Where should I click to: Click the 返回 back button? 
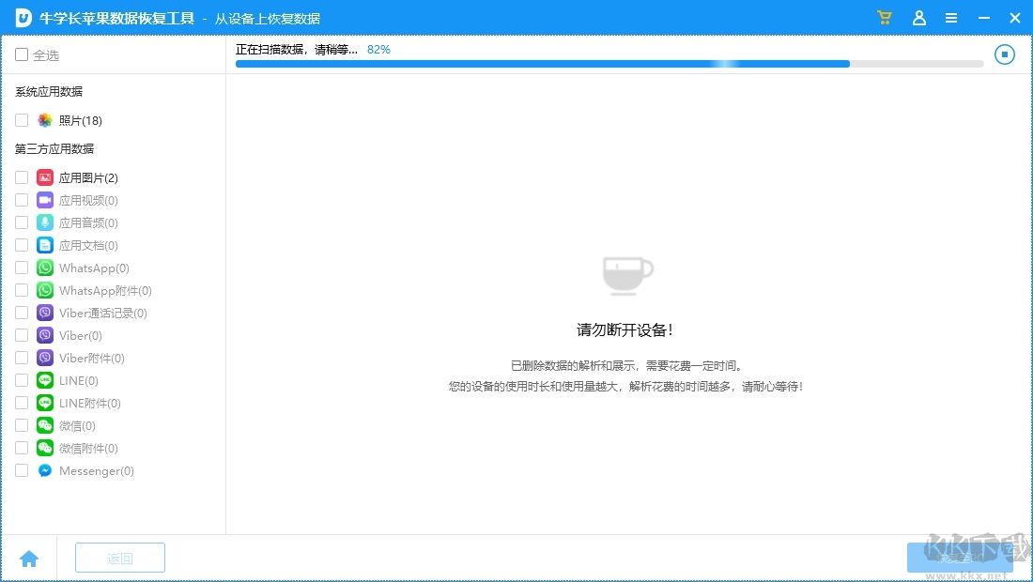pos(119,557)
